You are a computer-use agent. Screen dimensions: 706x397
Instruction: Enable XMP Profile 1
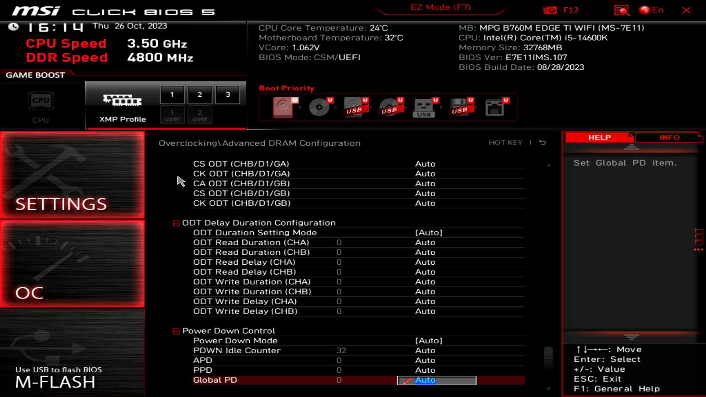[172, 94]
